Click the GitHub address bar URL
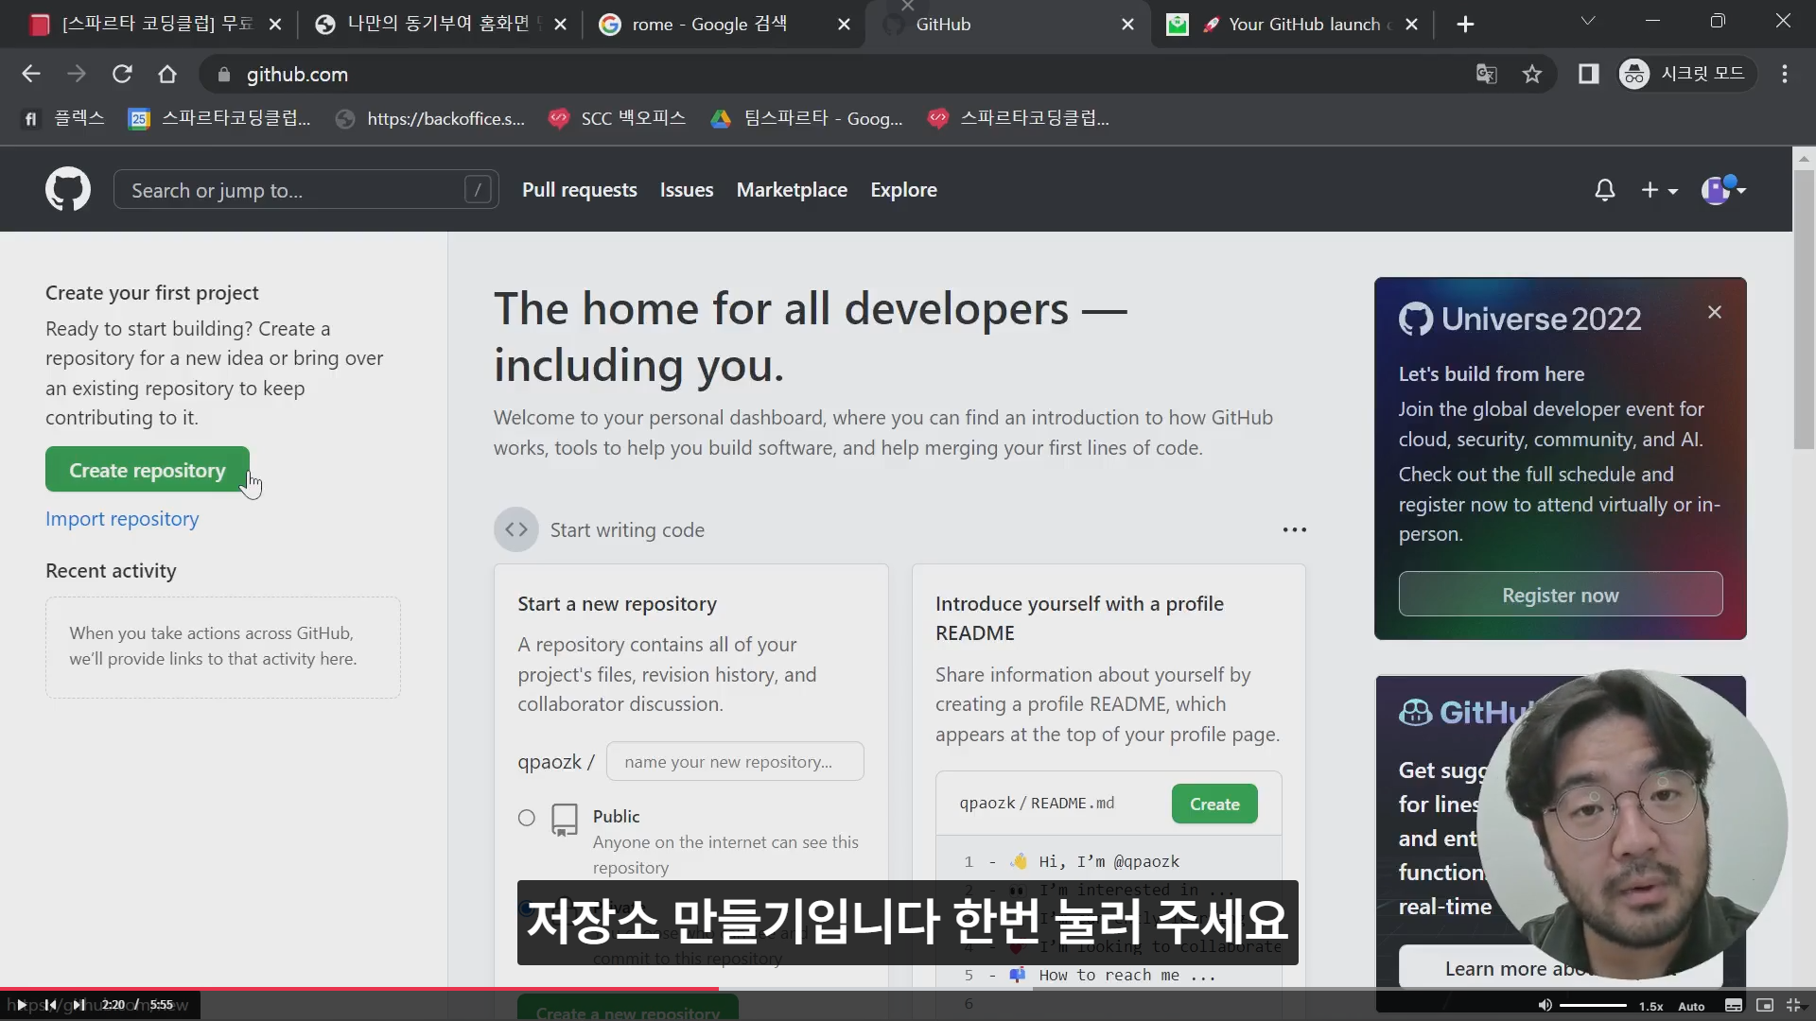The image size is (1816, 1021). coord(297,75)
